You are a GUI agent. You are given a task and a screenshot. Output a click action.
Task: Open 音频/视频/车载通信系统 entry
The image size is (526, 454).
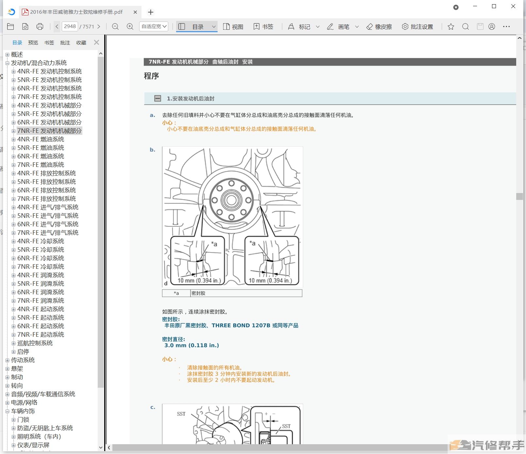tap(43, 394)
